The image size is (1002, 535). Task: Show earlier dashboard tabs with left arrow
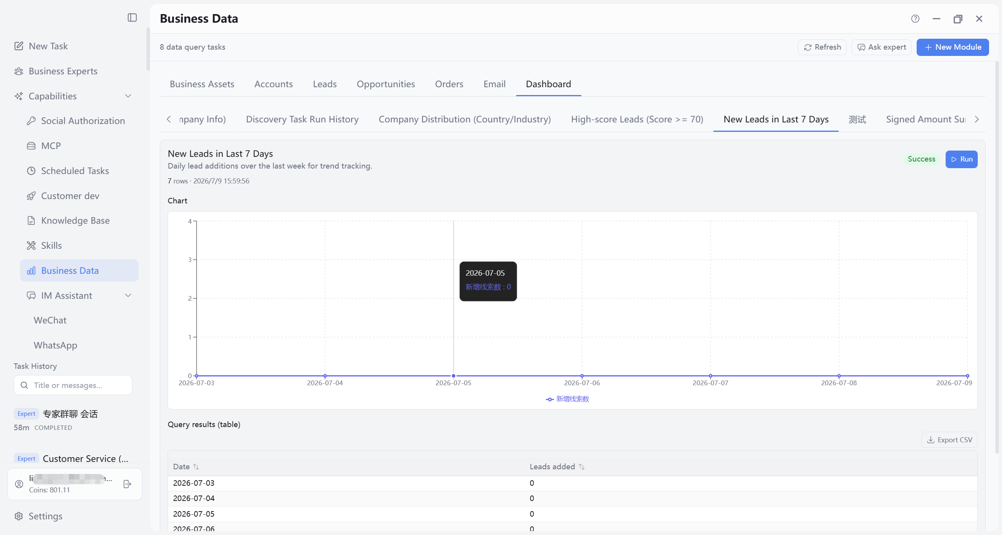(x=169, y=119)
